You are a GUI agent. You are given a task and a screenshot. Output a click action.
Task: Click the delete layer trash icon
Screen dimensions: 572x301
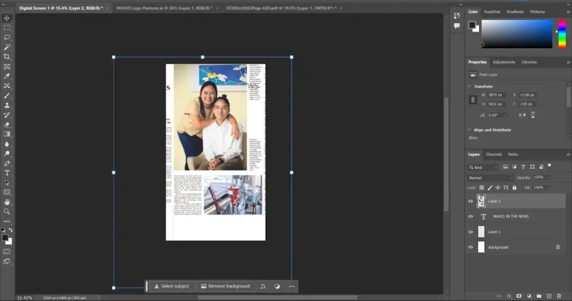click(559, 296)
